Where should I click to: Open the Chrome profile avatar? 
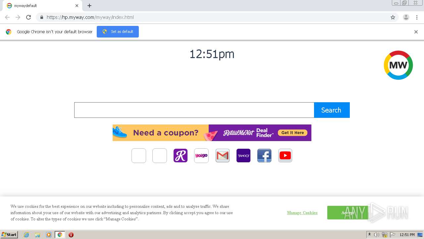(406, 17)
